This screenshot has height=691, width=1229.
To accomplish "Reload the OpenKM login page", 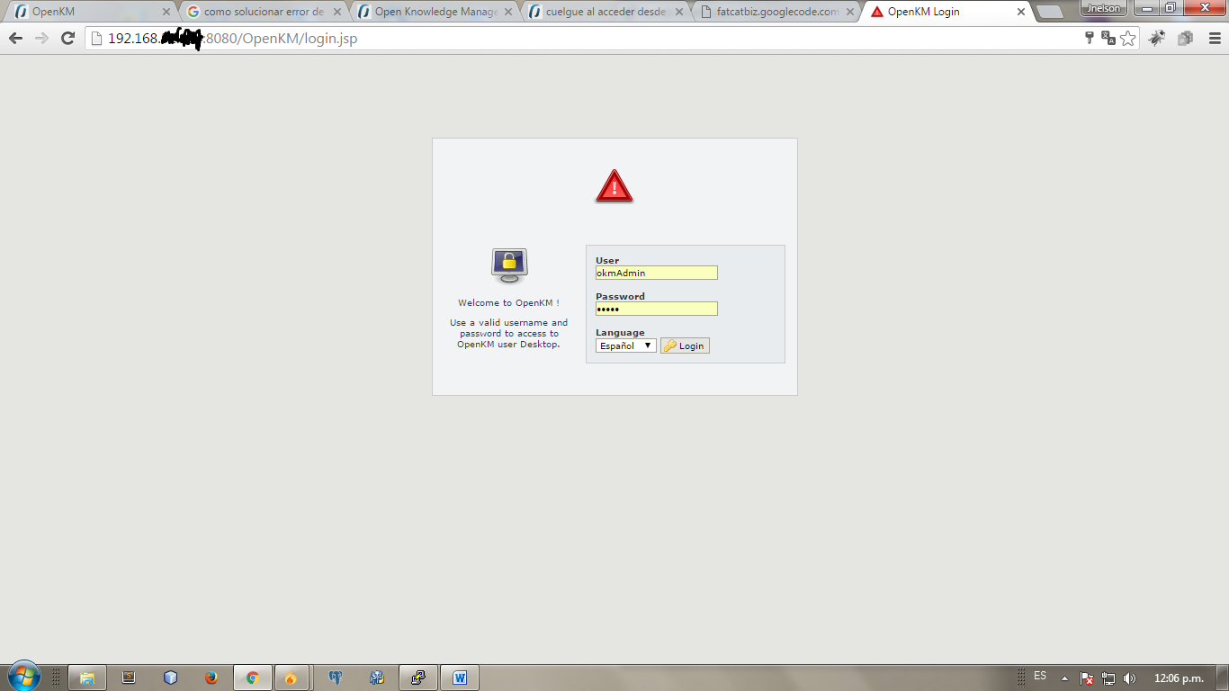I will 67,38.
